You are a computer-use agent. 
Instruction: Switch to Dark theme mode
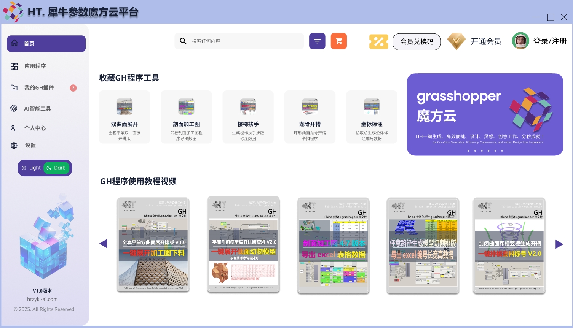tap(56, 168)
